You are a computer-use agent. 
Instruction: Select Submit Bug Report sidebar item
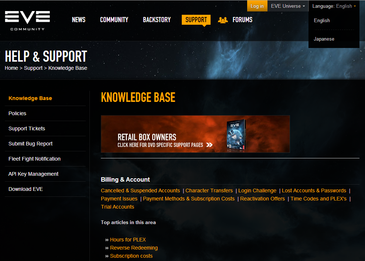coord(30,144)
